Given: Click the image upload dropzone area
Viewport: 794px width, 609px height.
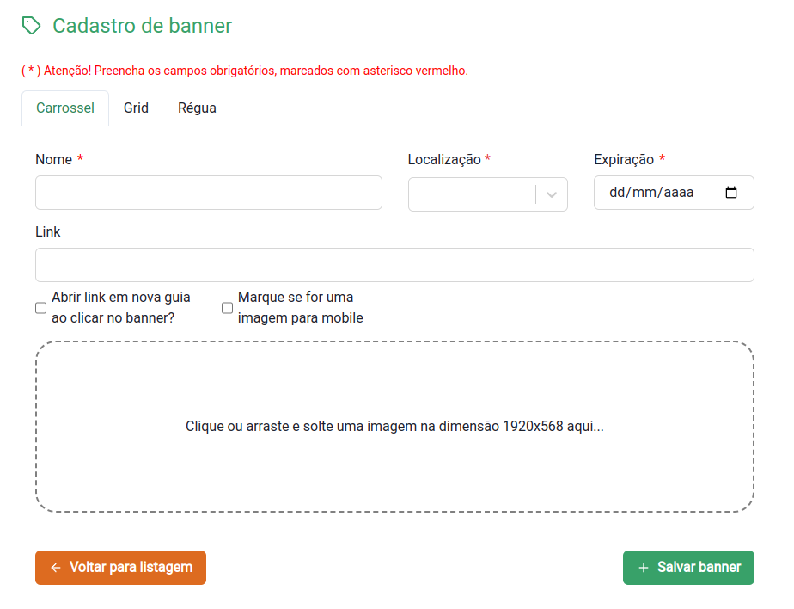Looking at the screenshot, I should pyautogui.click(x=394, y=425).
